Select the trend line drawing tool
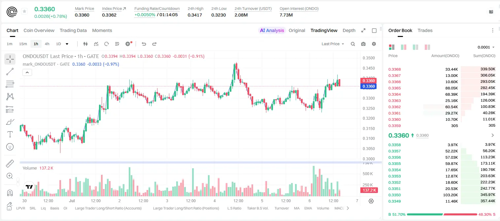 click(10, 72)
